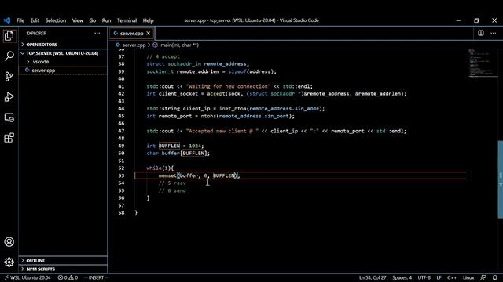Viewport: 503px width, 282px height.
Task: Open the Selection menu
Action: pos(56,20)
